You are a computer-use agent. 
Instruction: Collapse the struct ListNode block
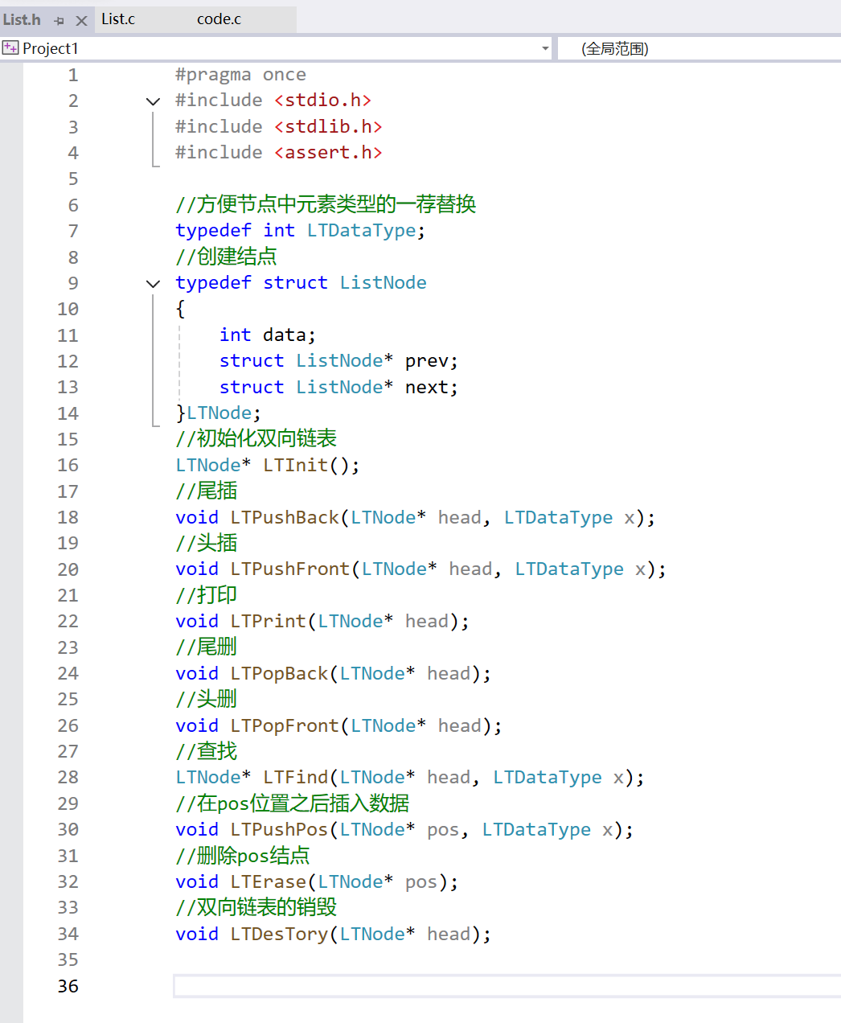tap(153, 283)
